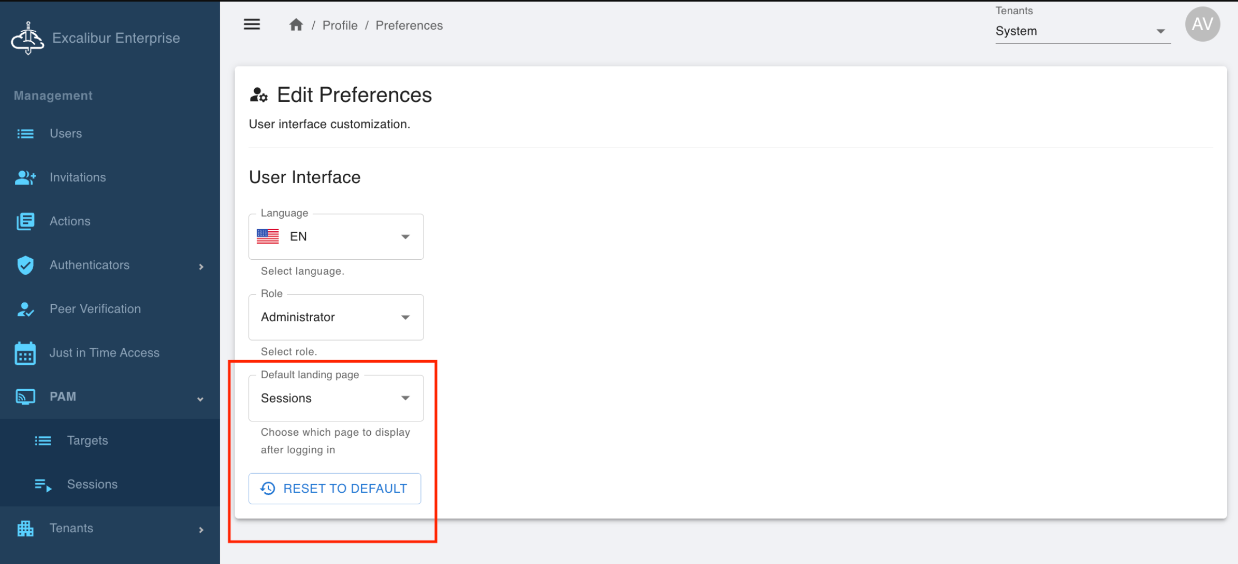Image resolution: width=1238 pixels, height=564 pixels.
Task: Open Targets in the sidebar
Action: pos(87,440)
